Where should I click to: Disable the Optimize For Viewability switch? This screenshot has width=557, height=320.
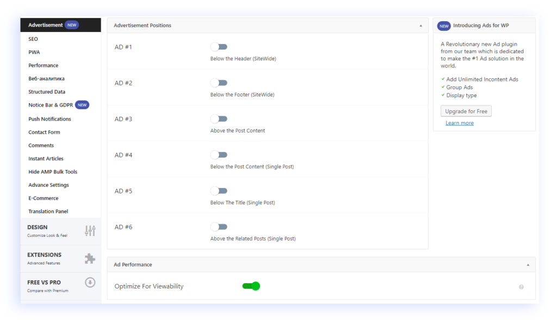click(251, 286)
